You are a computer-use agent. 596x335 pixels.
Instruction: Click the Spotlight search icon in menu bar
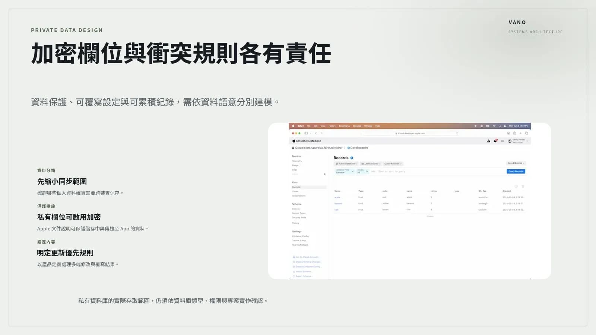[x=500, y=126]
